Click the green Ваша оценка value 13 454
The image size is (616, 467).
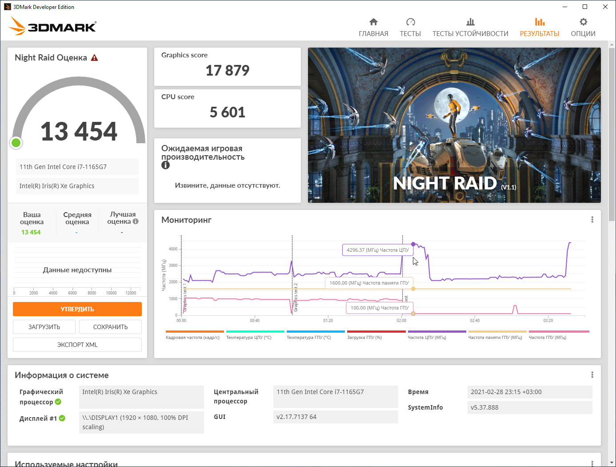click(x=31, y=232)
